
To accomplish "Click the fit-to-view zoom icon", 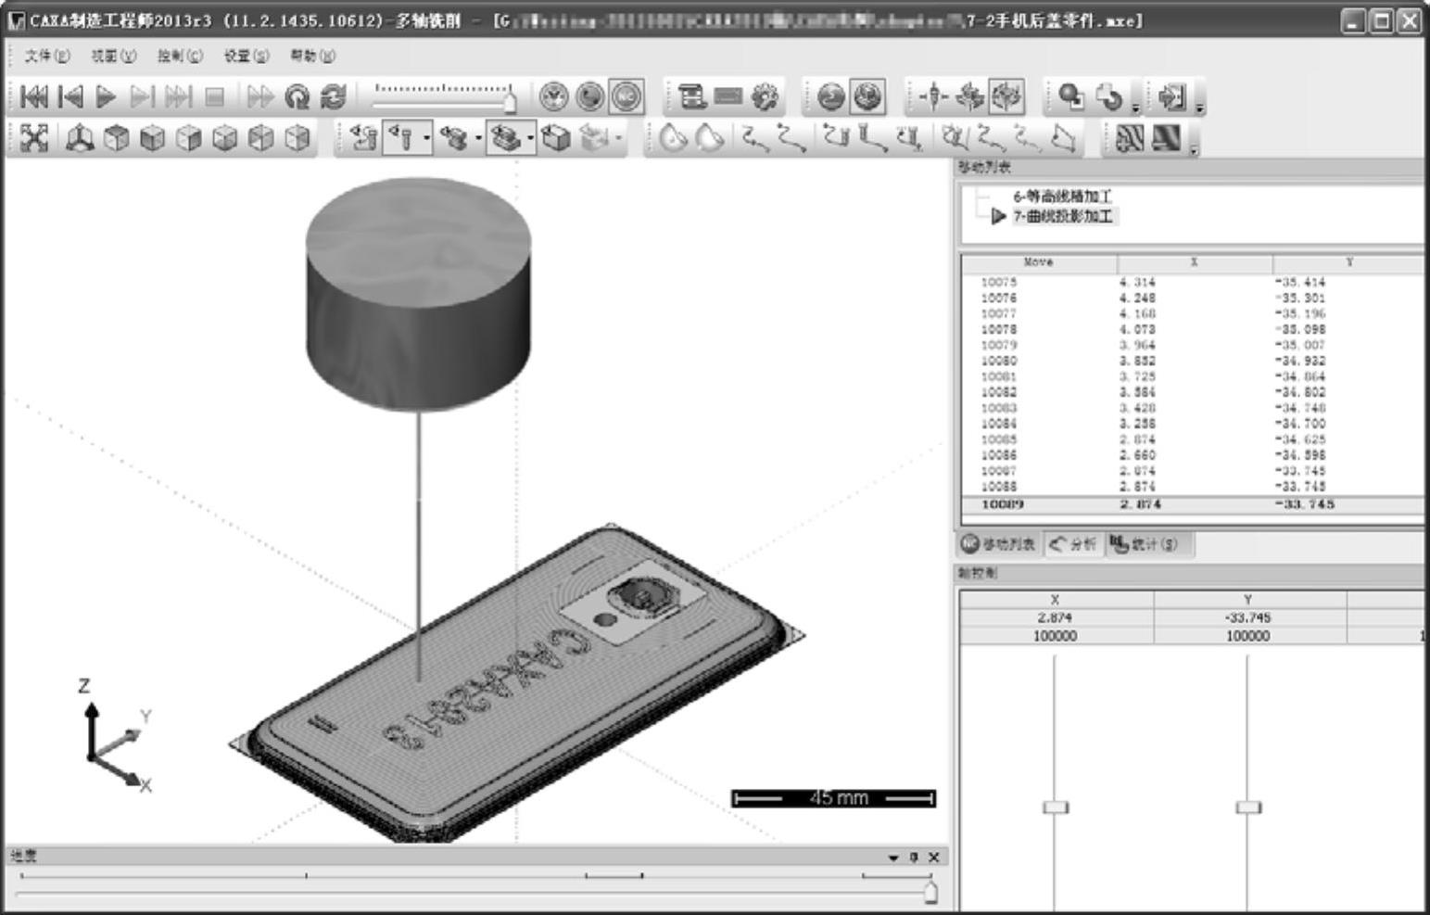I will (34, 138).
